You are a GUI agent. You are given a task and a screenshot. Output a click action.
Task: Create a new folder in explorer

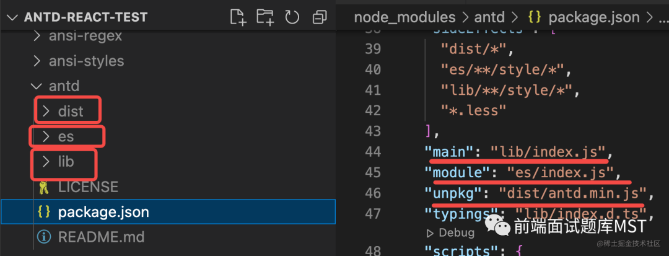(265, 17)
